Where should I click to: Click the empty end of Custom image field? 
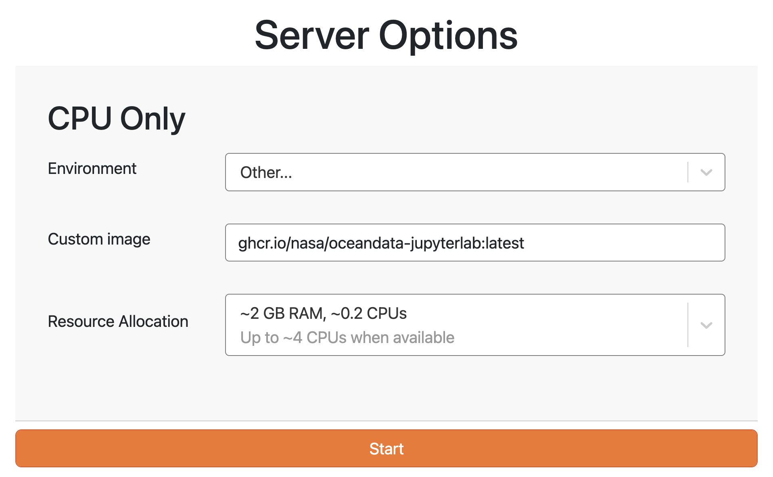(646, 243)
